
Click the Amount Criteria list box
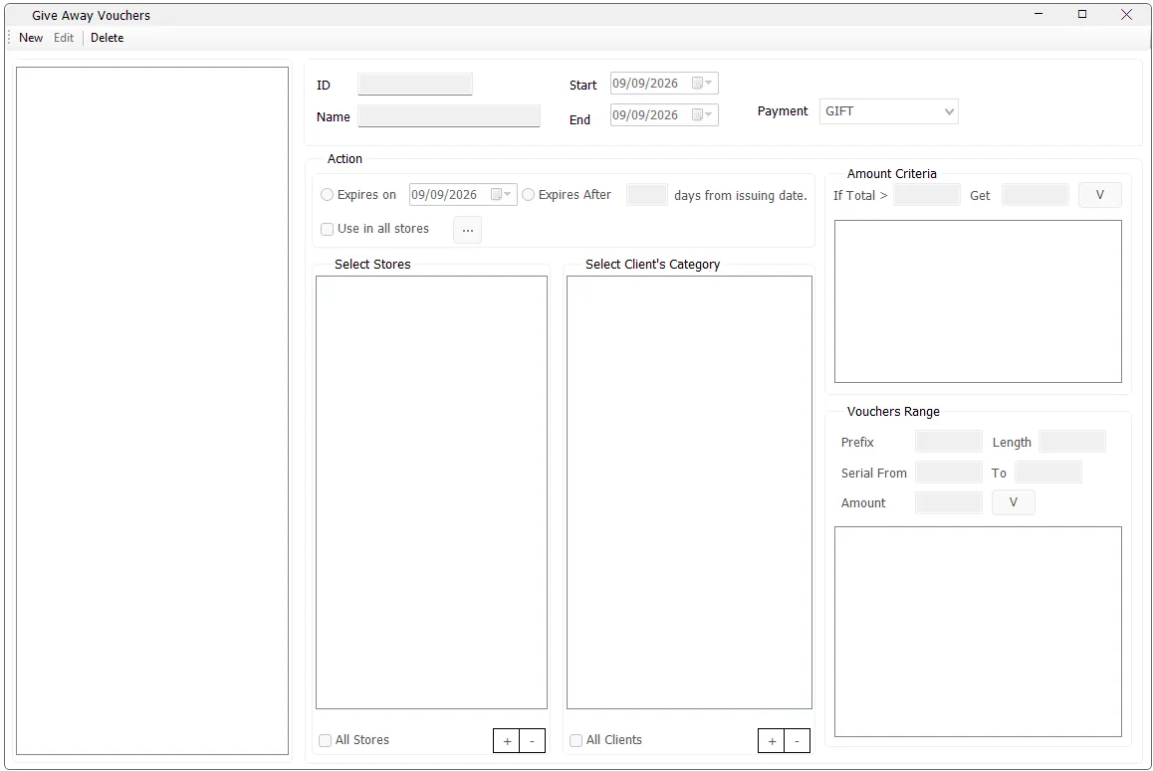978,301
